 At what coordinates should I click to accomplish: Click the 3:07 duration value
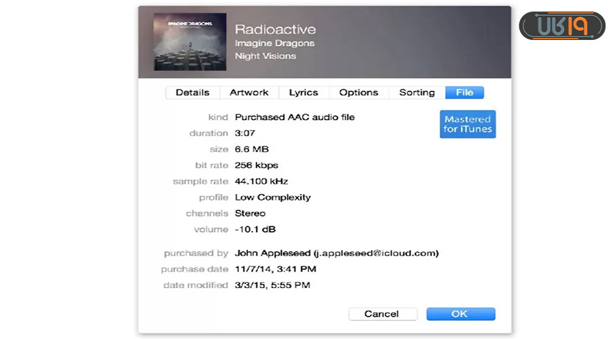pos(244,134)
